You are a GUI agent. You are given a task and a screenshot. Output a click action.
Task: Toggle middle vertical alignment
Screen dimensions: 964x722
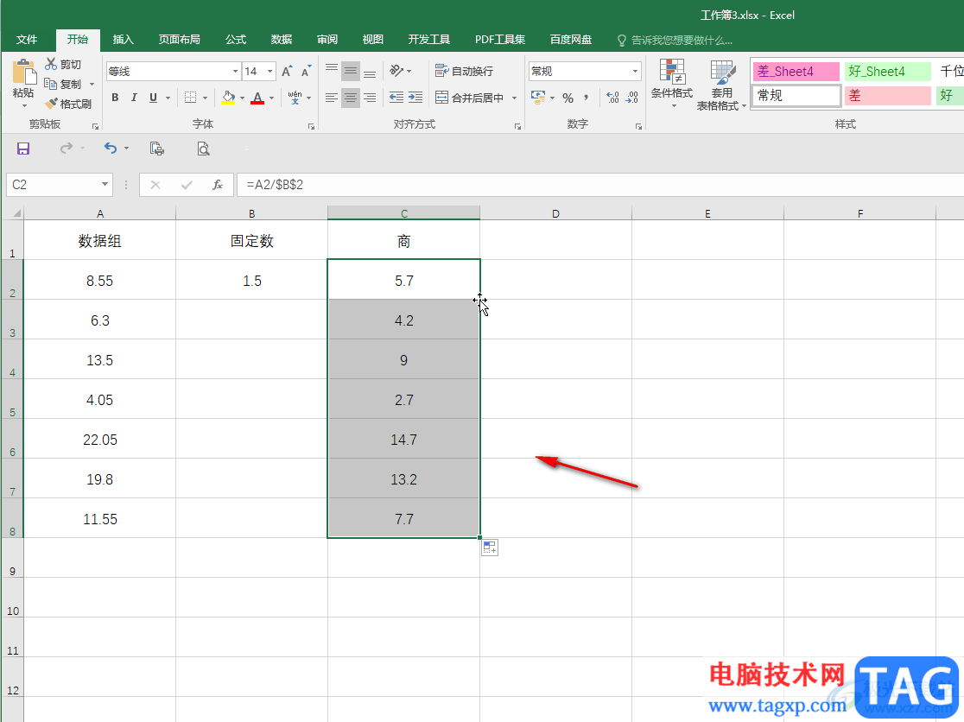(x=351, y=72)
